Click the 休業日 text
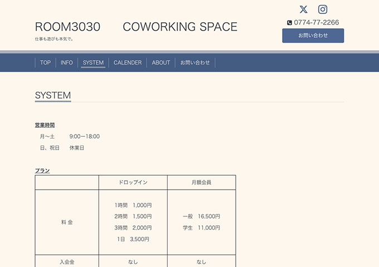The height and width of the screenshot is (267, 379). (x=77, y=148)
